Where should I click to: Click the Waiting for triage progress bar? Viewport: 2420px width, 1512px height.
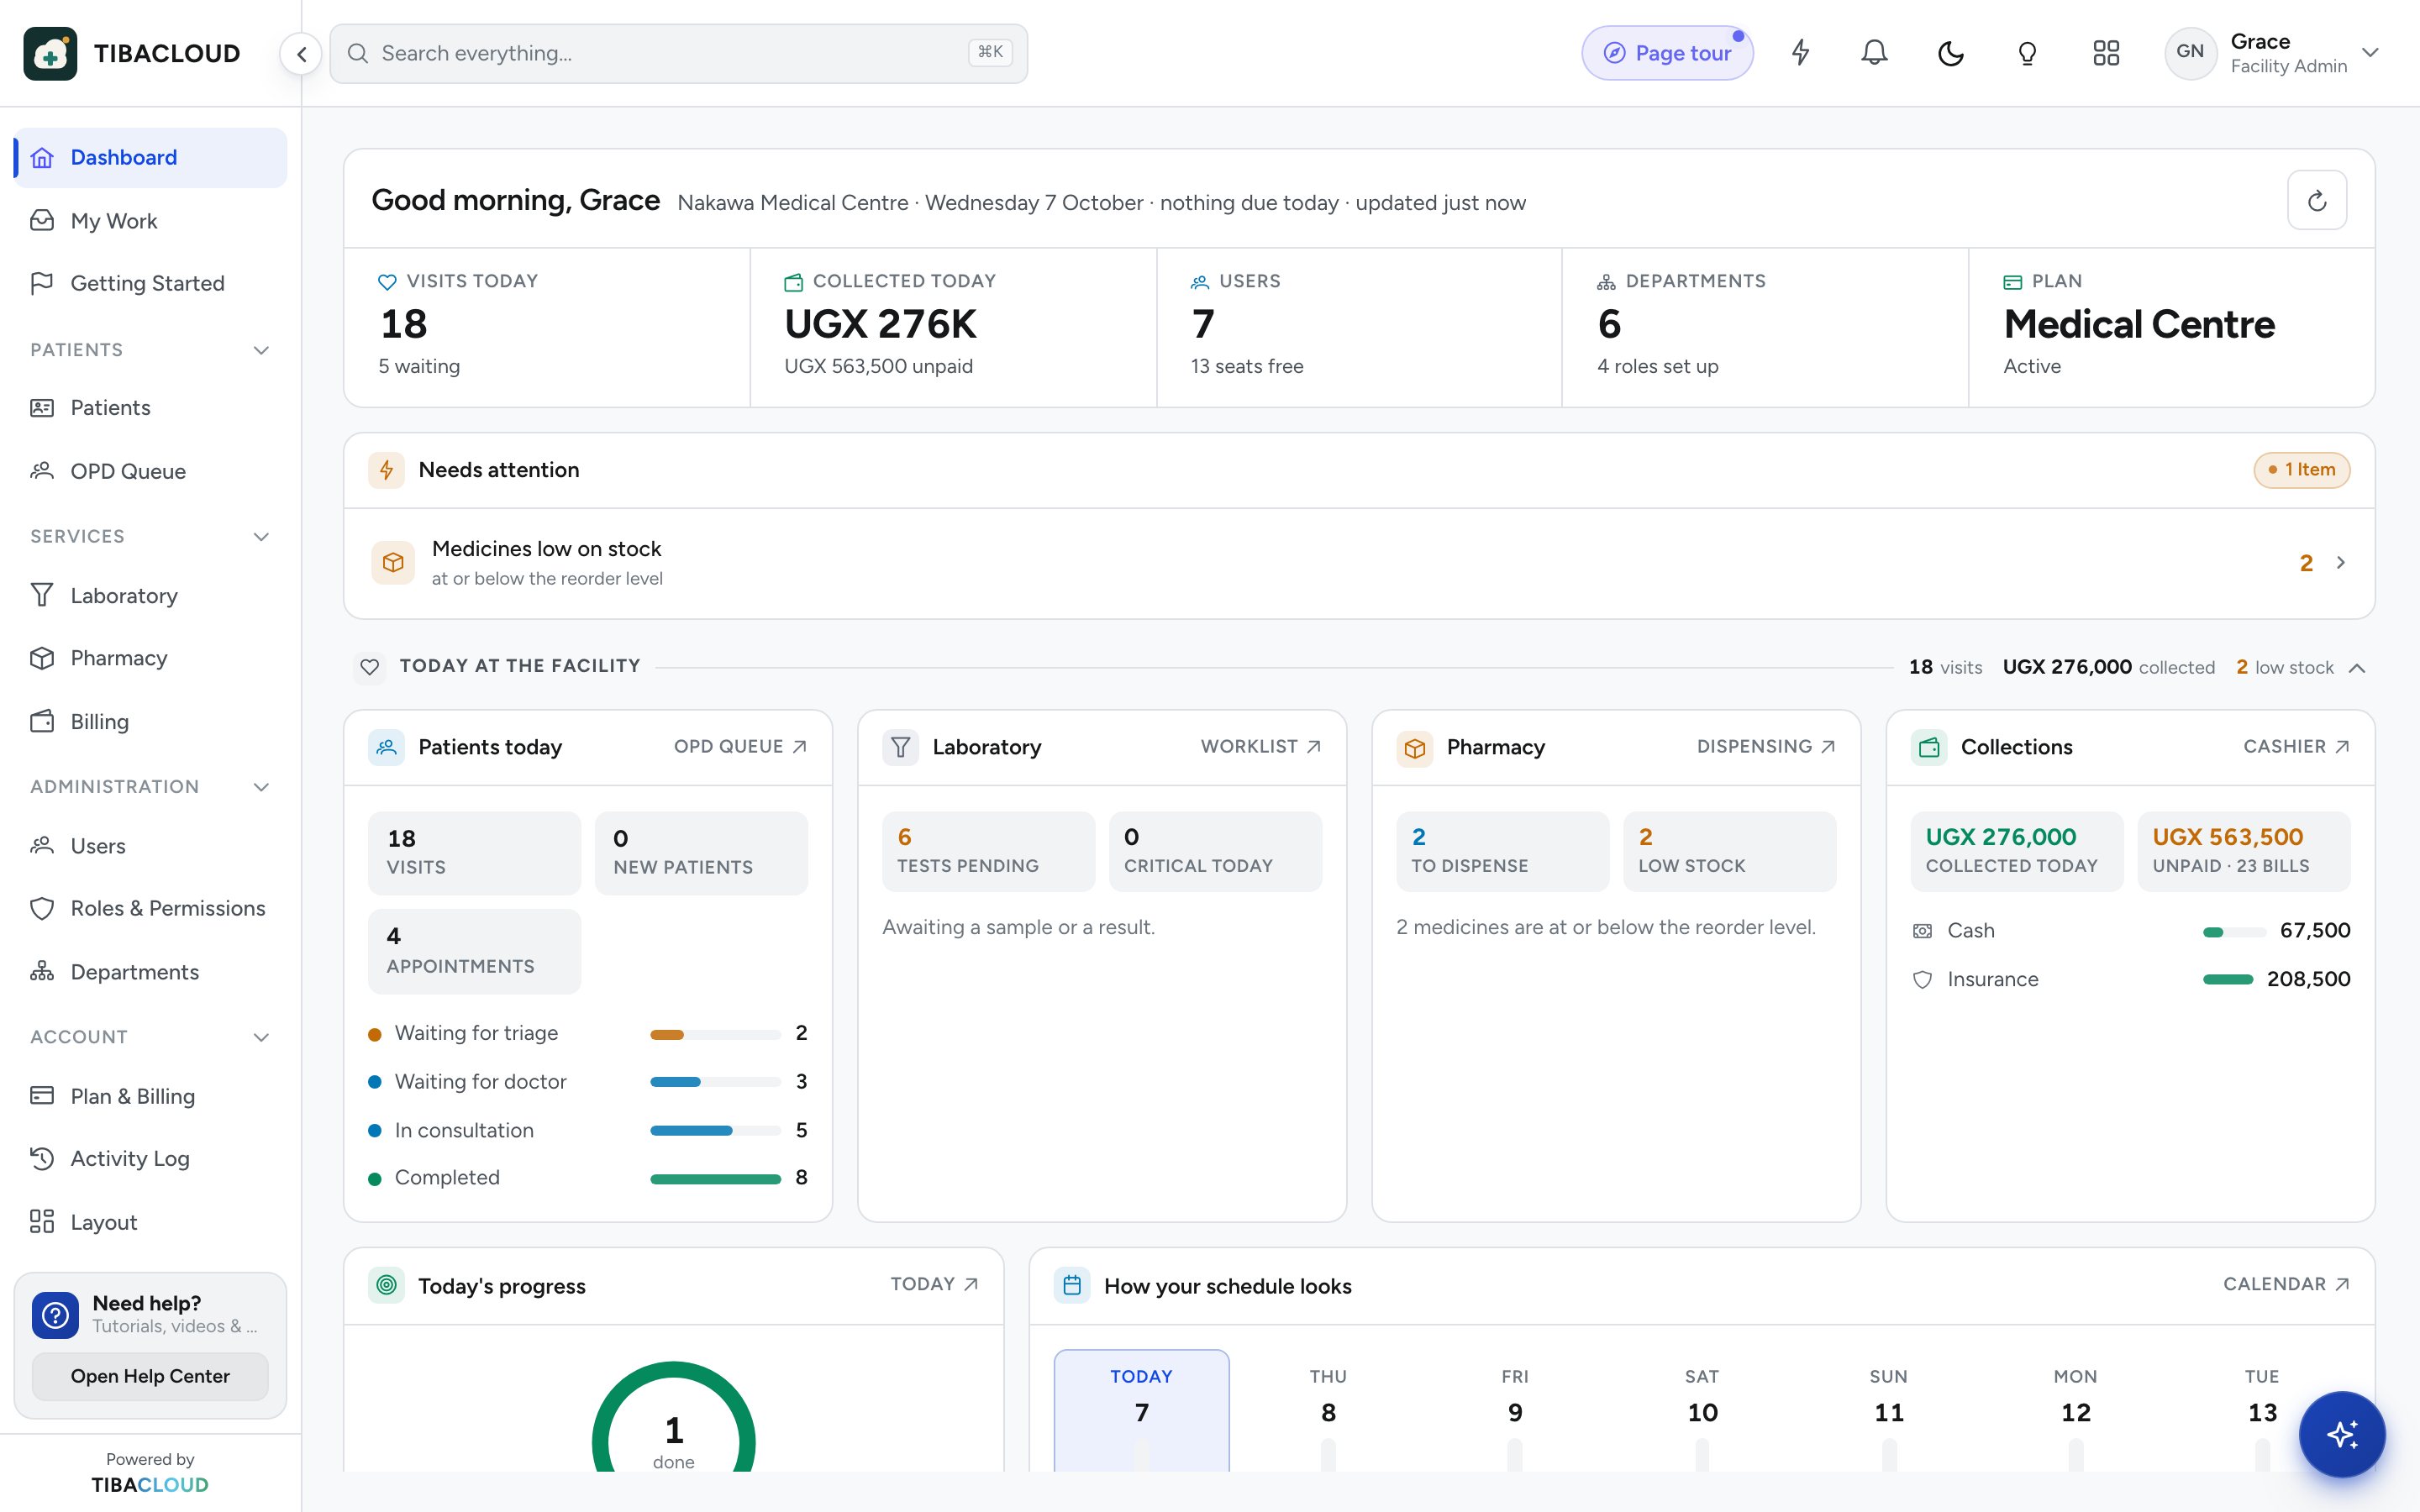pos(715,1034)
